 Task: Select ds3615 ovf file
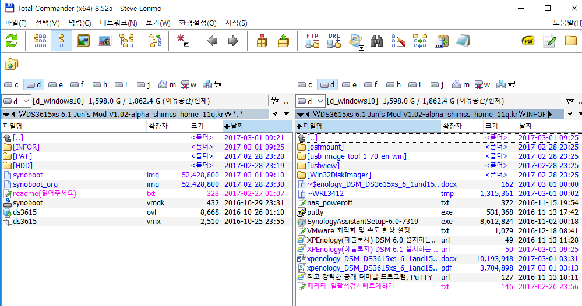[147, 212]
